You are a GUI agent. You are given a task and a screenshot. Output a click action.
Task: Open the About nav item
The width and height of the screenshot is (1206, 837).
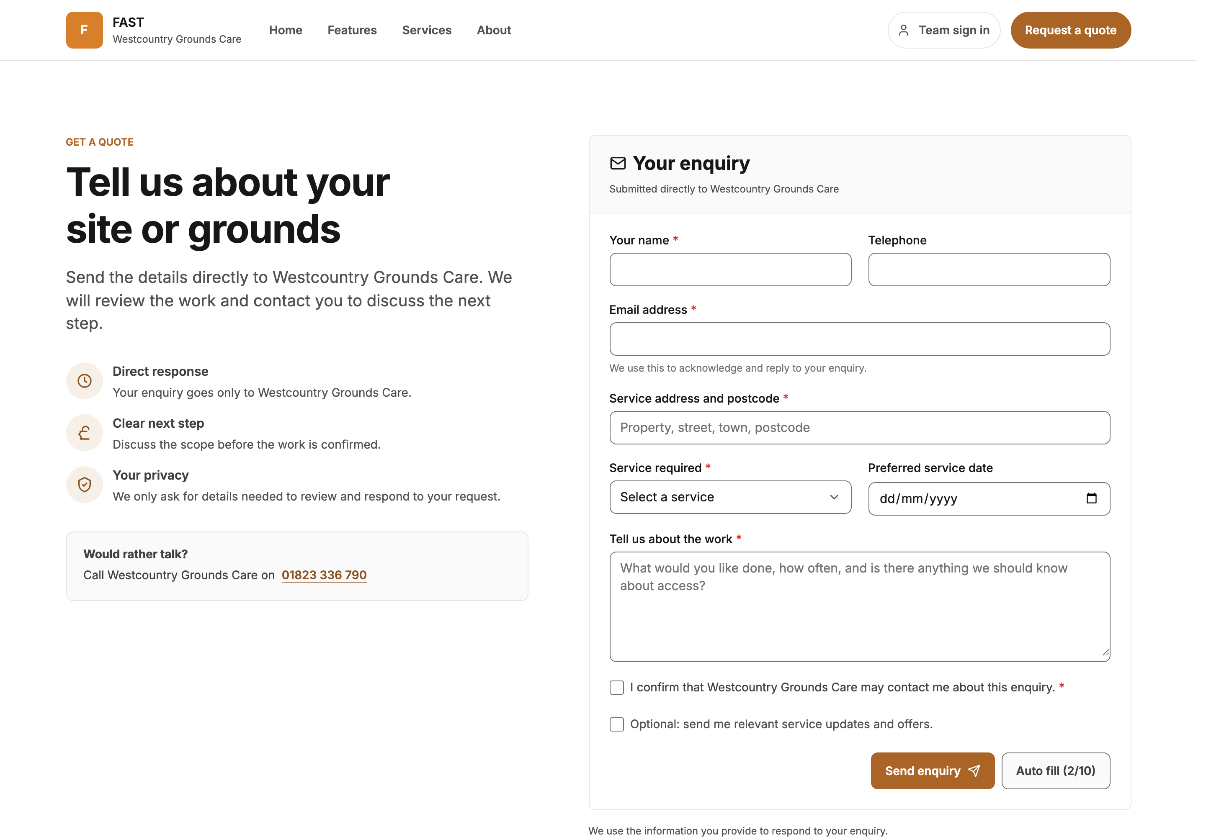[493, 31]
